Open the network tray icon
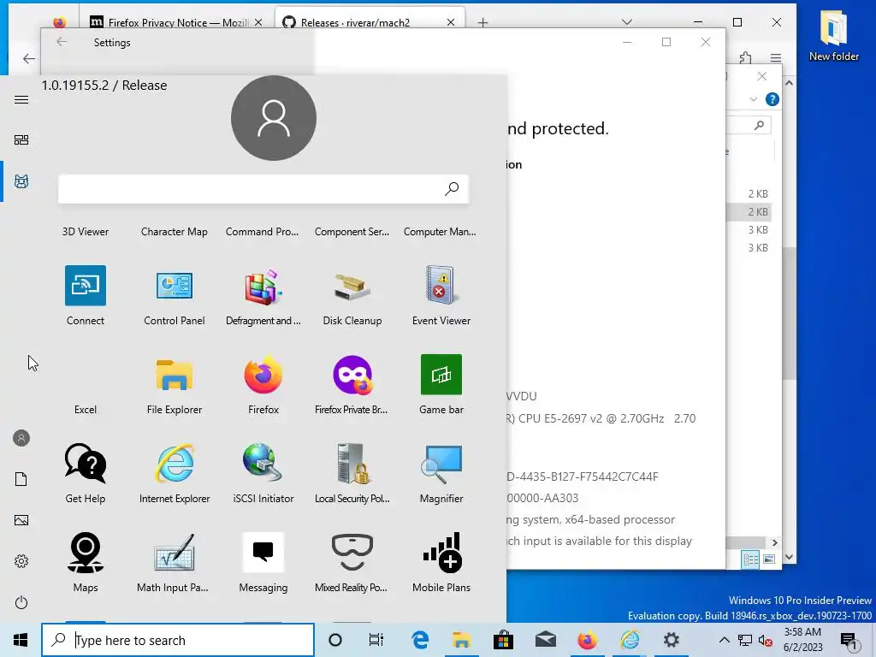Screen dimensions: 876x657 745,640
